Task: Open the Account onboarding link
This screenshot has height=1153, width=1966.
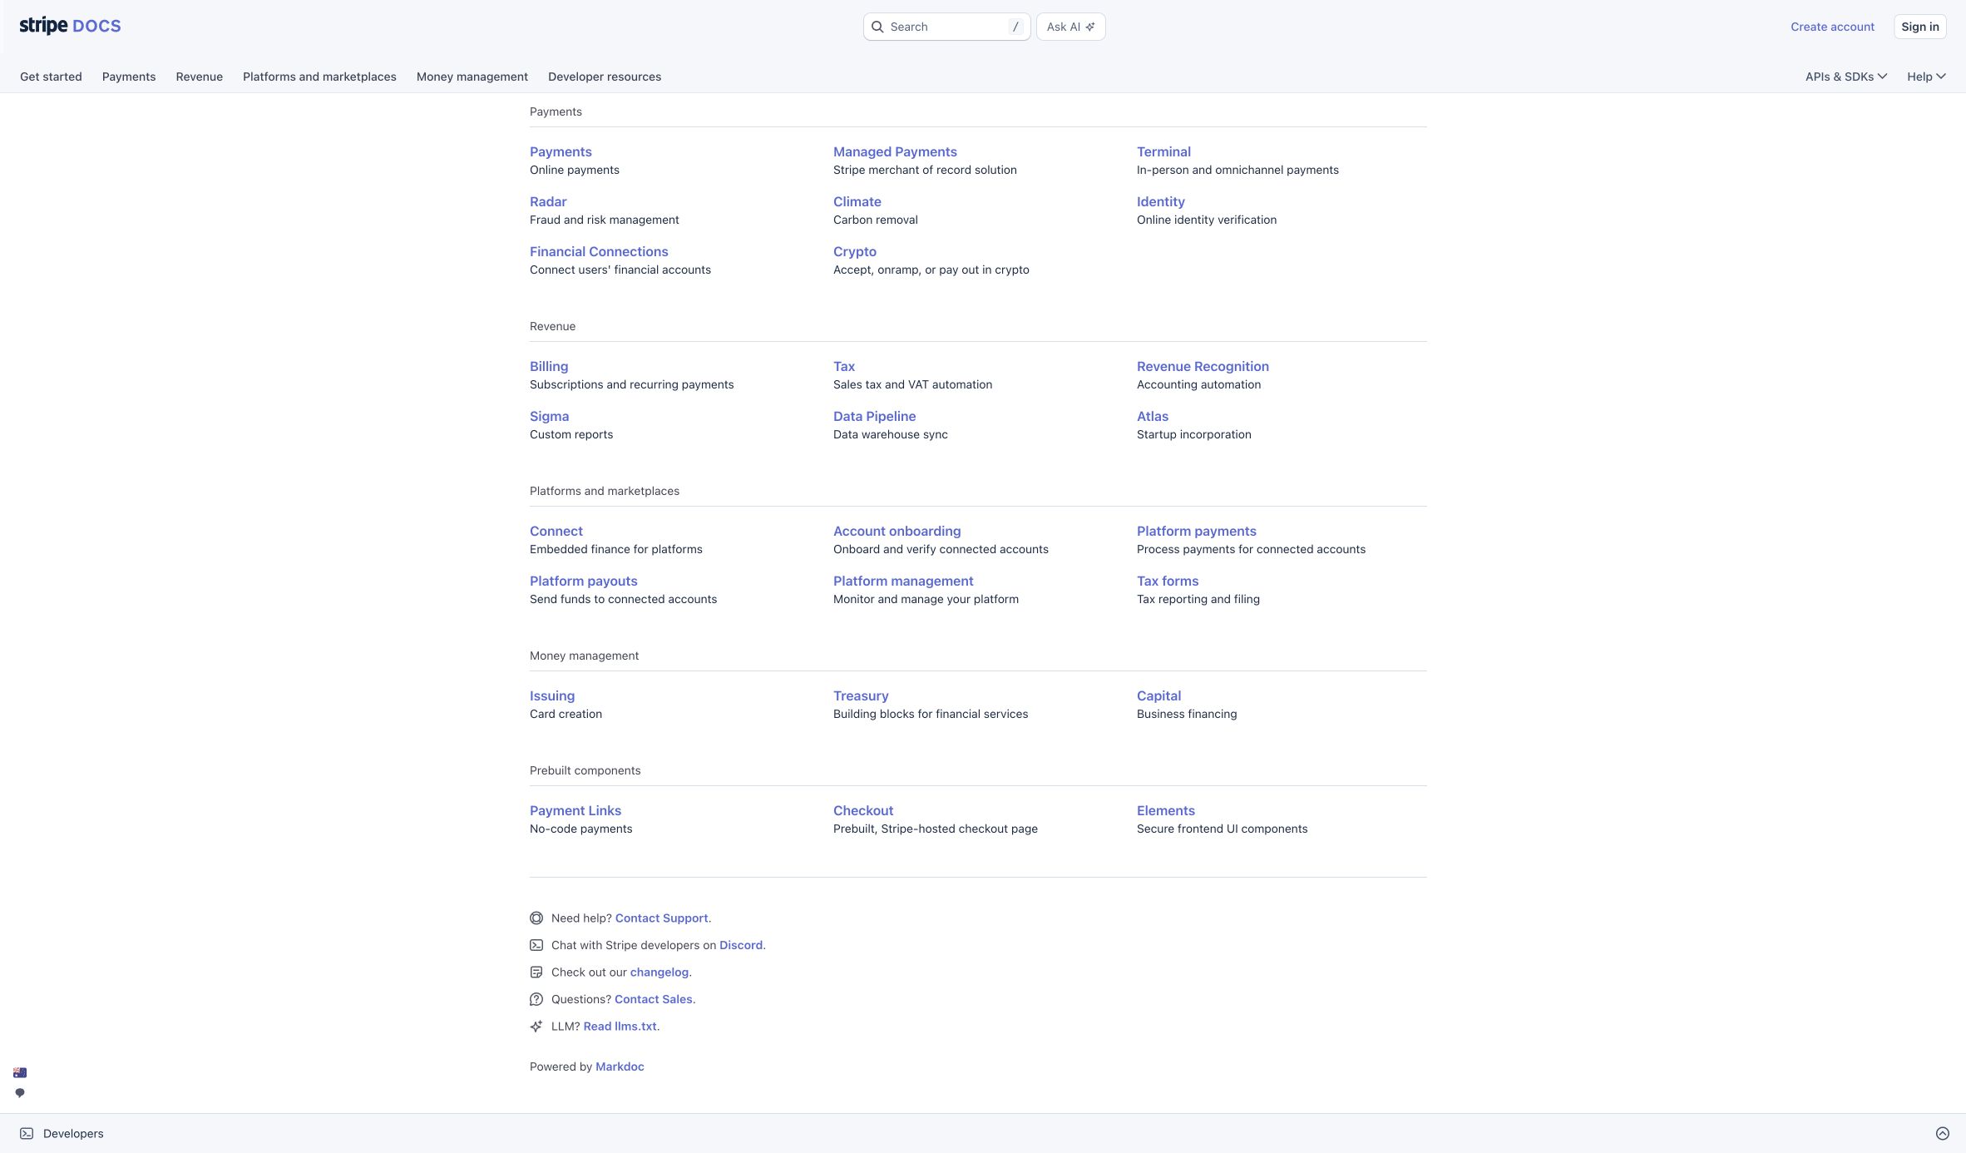Action: [x=897, y=531]
